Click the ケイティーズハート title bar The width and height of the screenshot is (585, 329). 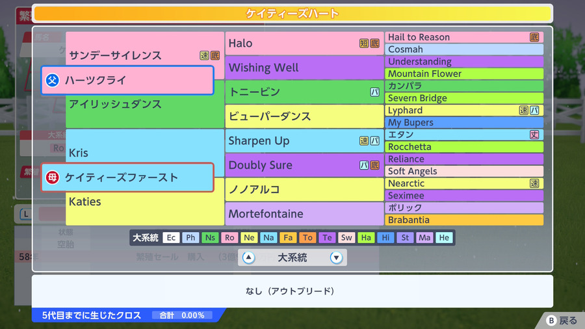point(292,14)
